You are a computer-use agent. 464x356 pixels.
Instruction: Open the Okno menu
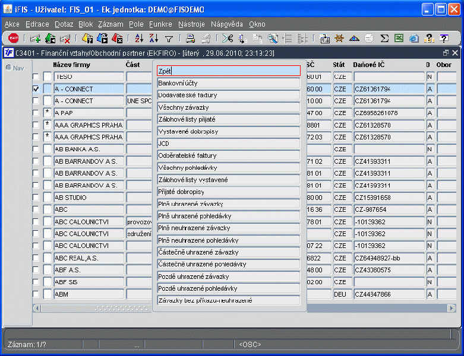point(257,24)
